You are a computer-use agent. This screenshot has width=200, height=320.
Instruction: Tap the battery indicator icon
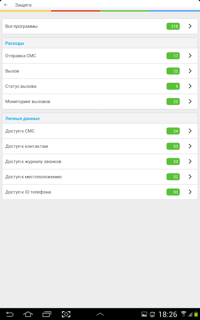196,314
